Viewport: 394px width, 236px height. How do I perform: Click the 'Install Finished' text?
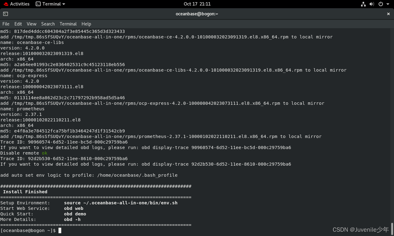[x=25, y=192]
